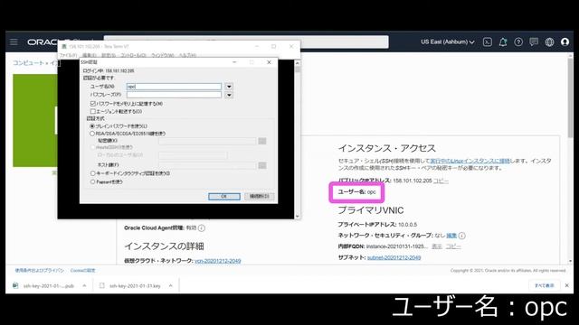Click 接続断 button in SSH dialog
Screen dimensions: 579x325
click(260, 197)
